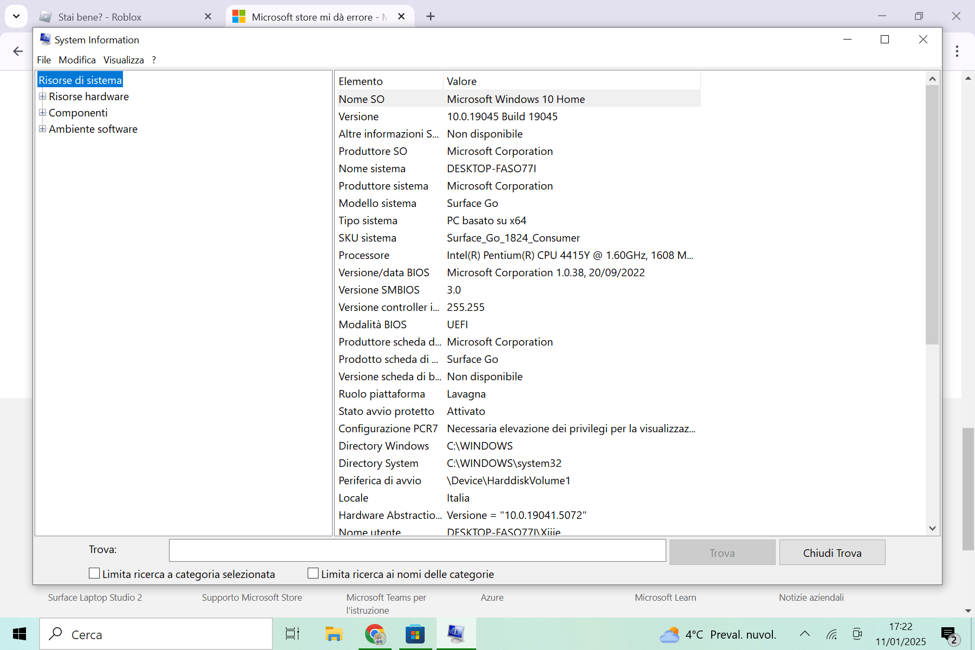Click the details list scroll-down arrow
The image size is (975, 650).
tap(932, 528)
